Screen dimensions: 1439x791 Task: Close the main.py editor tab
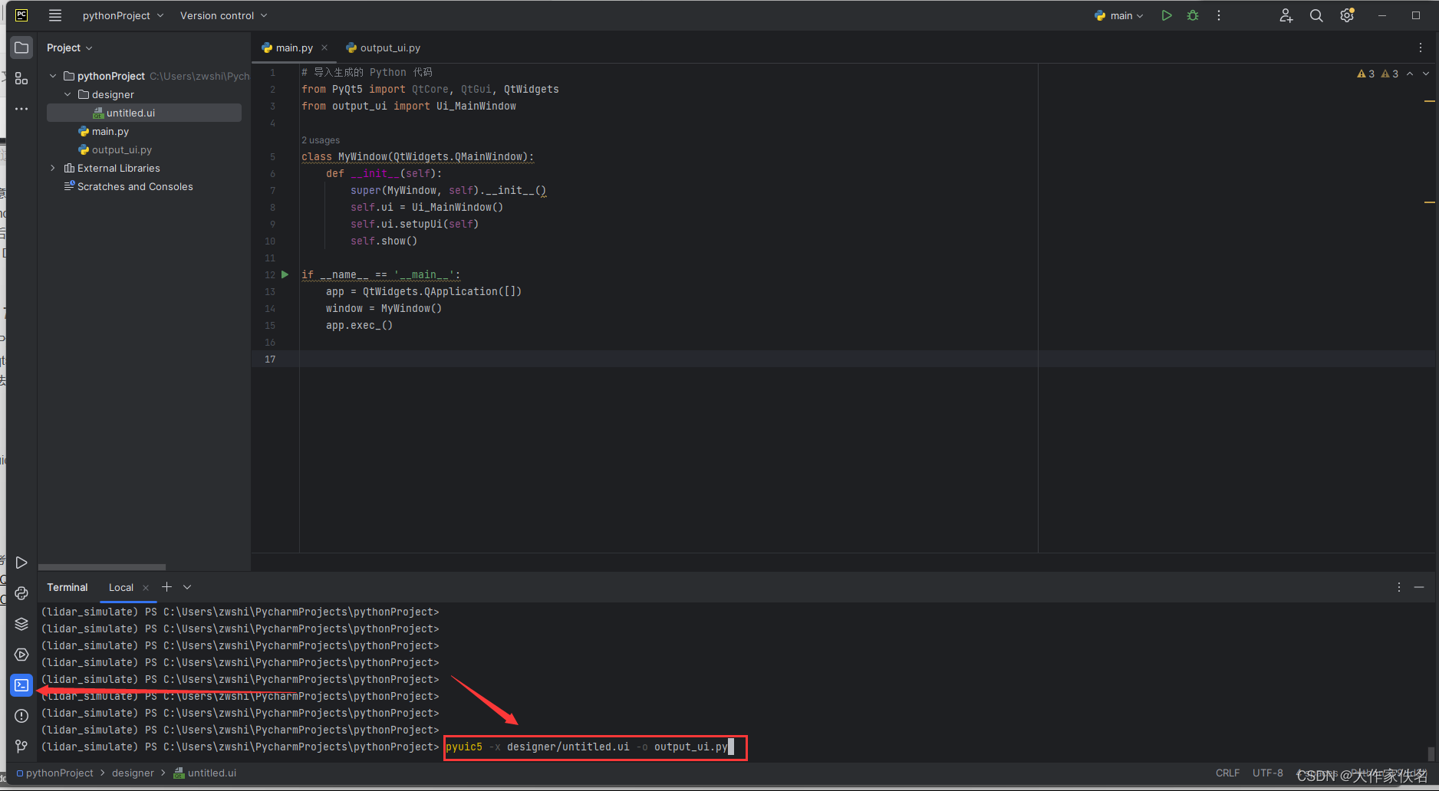[x=324, y=48]
